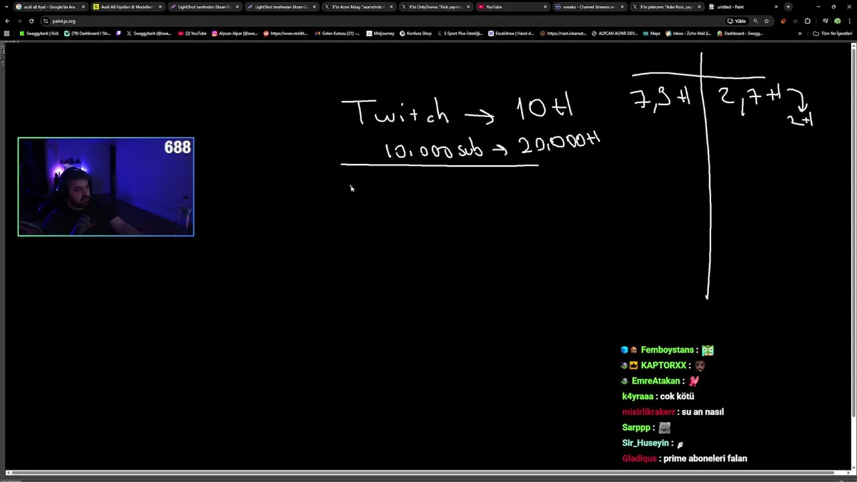Open the Inbox - Zoho Mail bookmark
This screenshot has height=482, width=857.
(688, 33)
